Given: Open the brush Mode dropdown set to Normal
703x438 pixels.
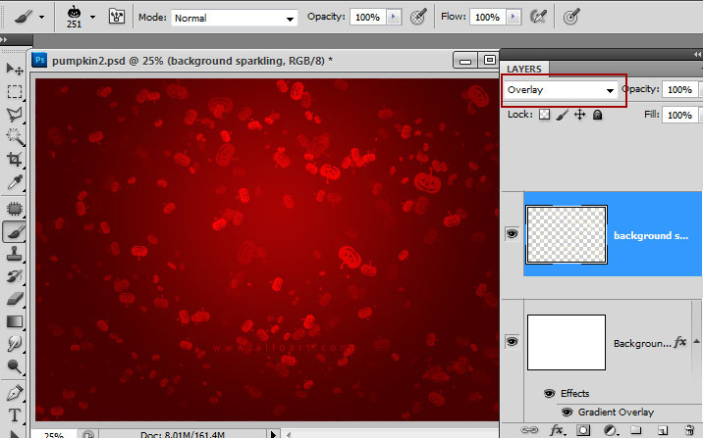Looking at the screenshot, I should (x=235, y=19).
